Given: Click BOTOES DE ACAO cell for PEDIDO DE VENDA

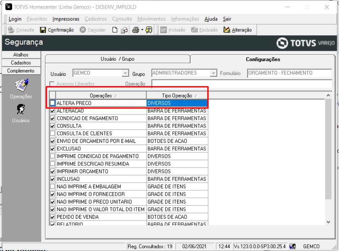Looking at the screenshot, I should [177, 217].
